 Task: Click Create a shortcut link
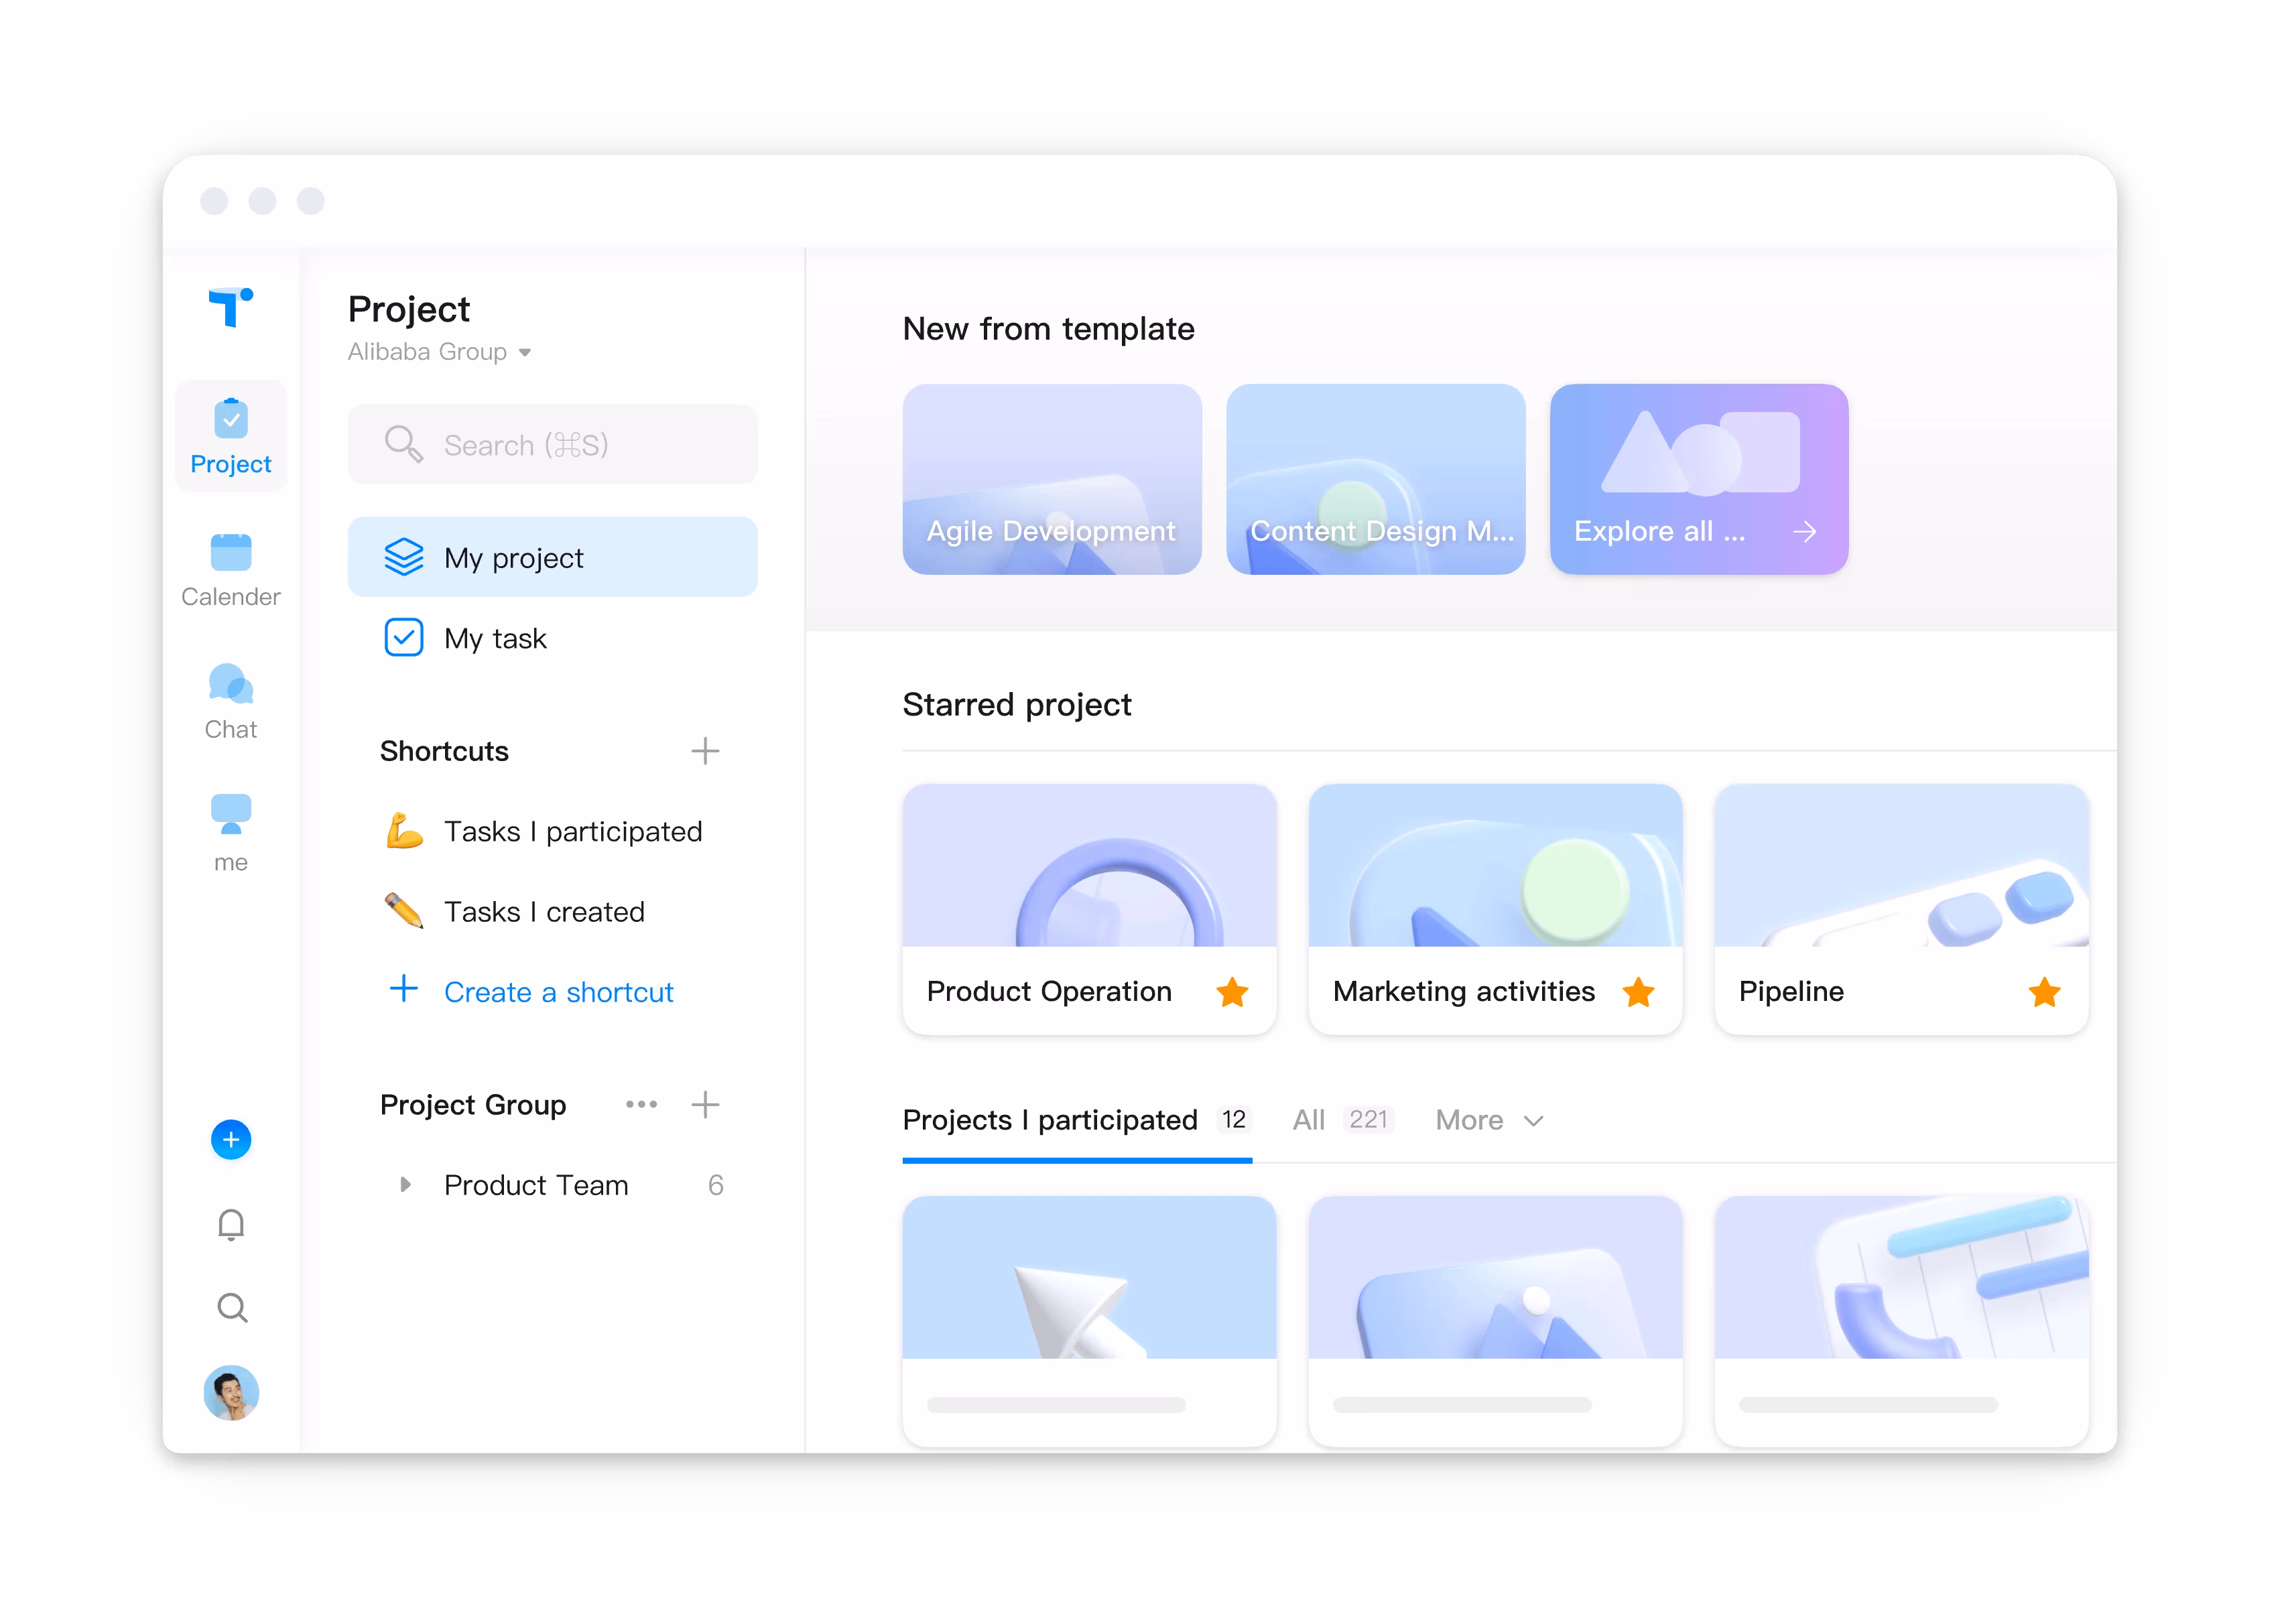557,992
